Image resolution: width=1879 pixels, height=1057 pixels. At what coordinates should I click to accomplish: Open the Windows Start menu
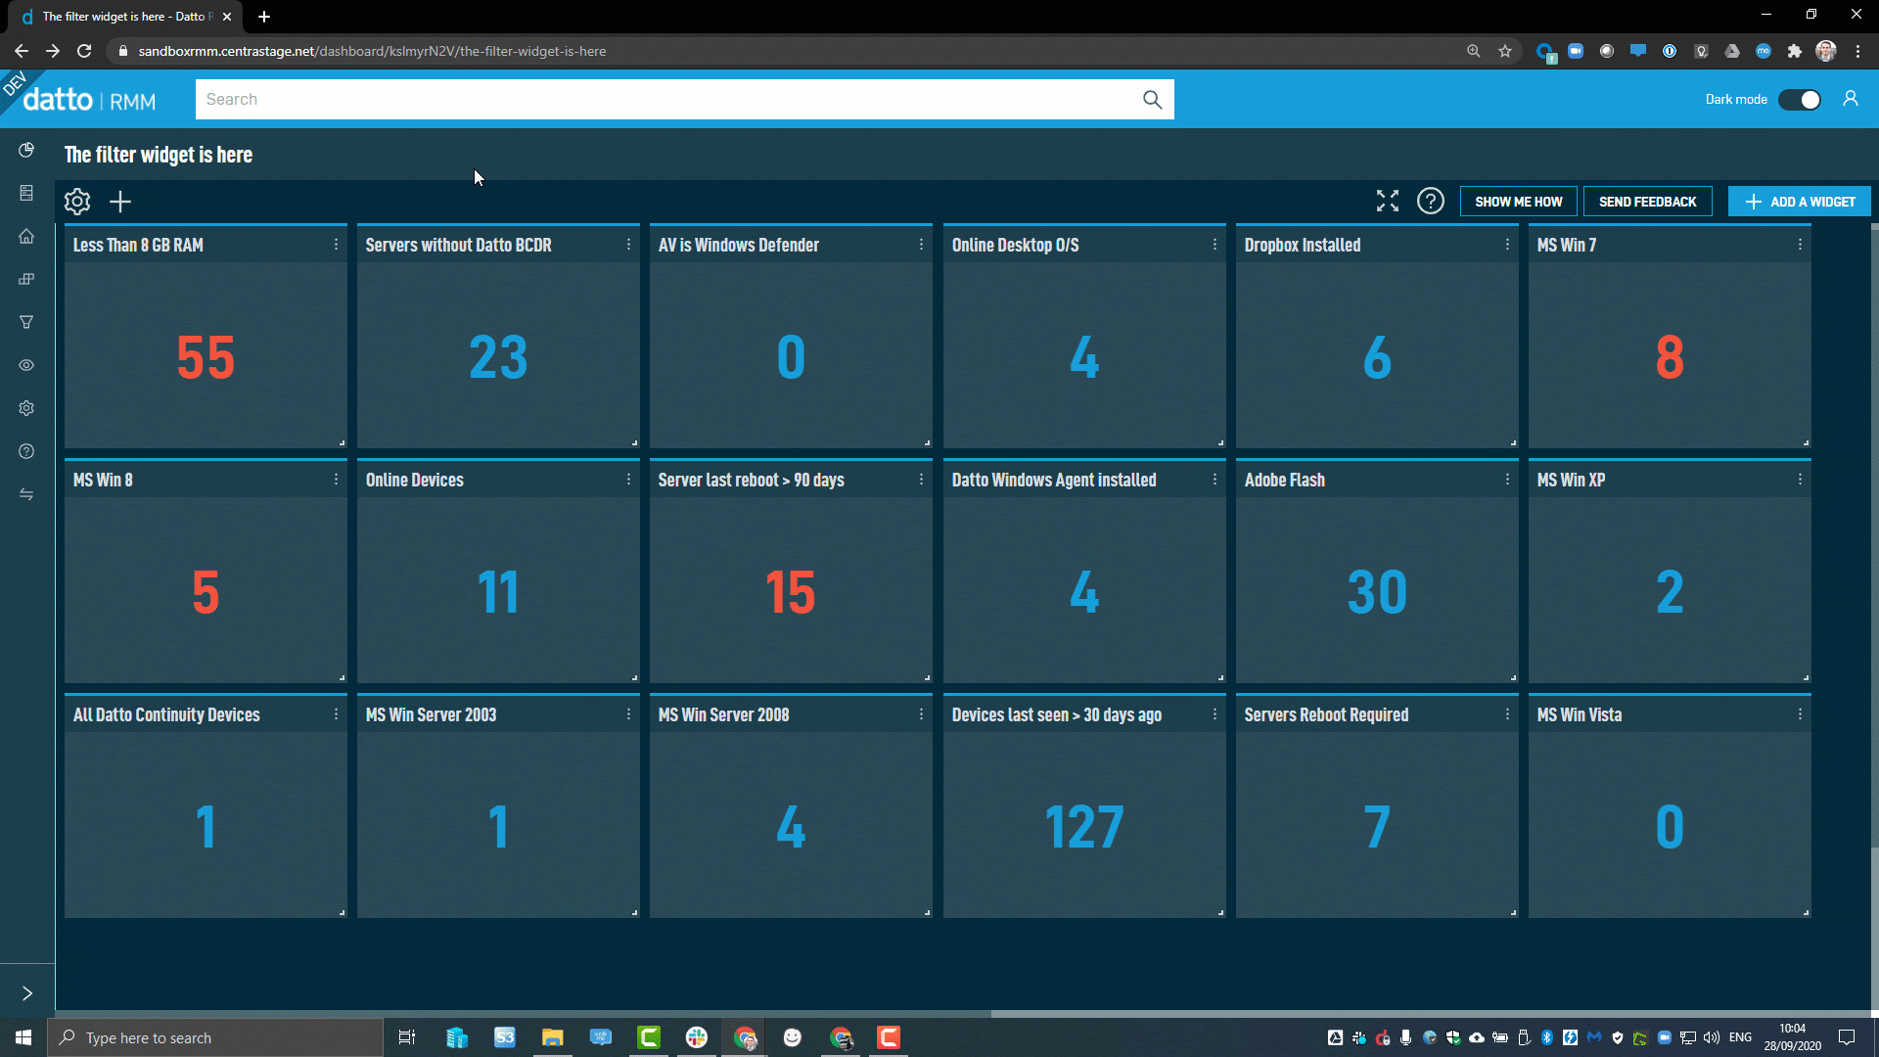[x=23, y=1037]
